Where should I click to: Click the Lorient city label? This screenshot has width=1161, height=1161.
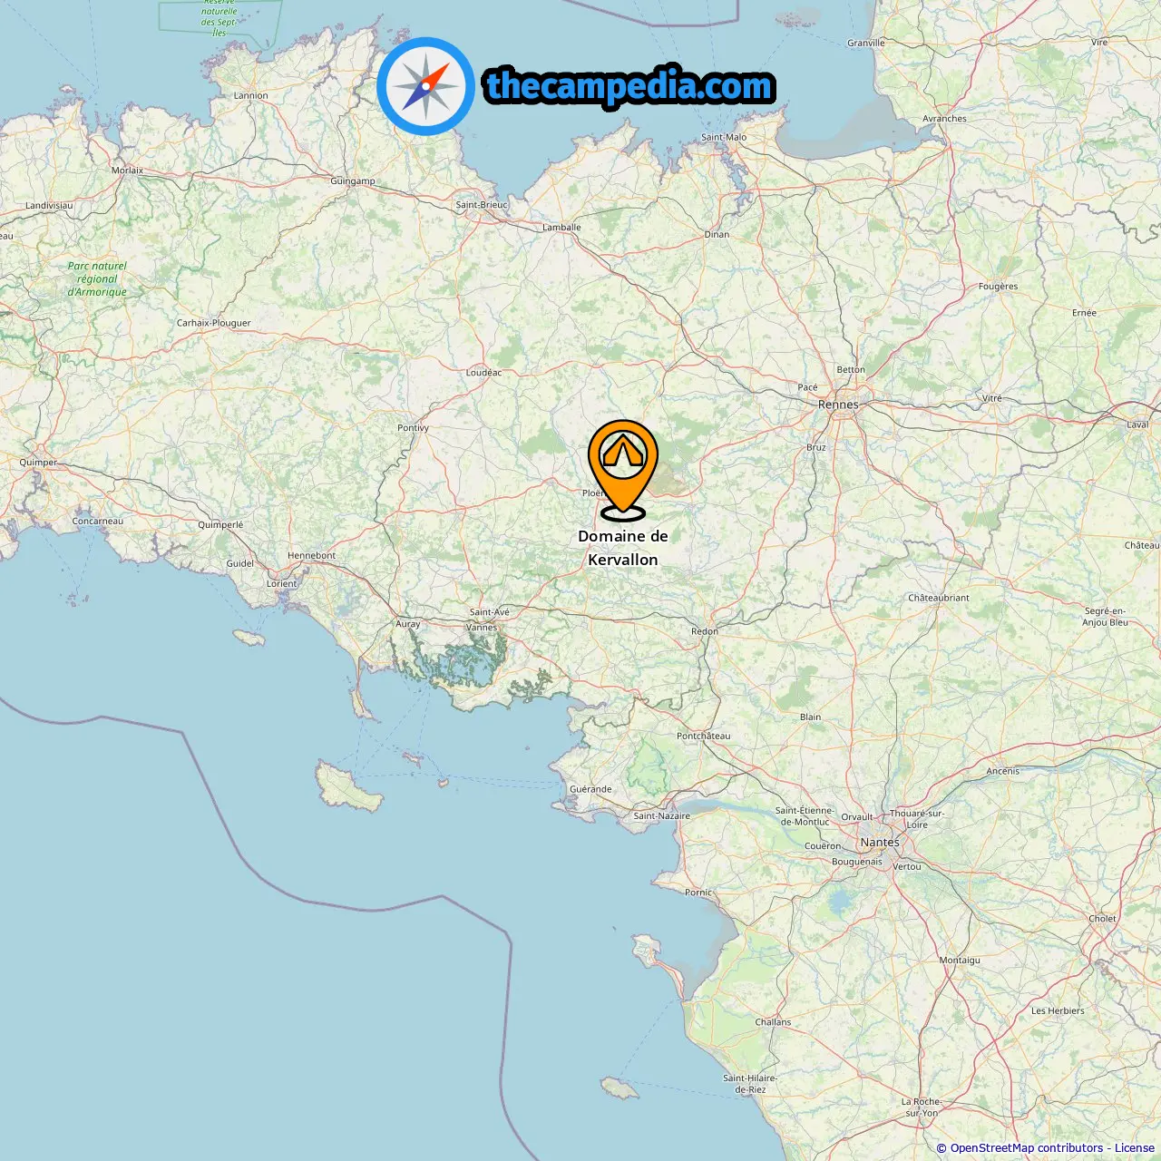282,583
